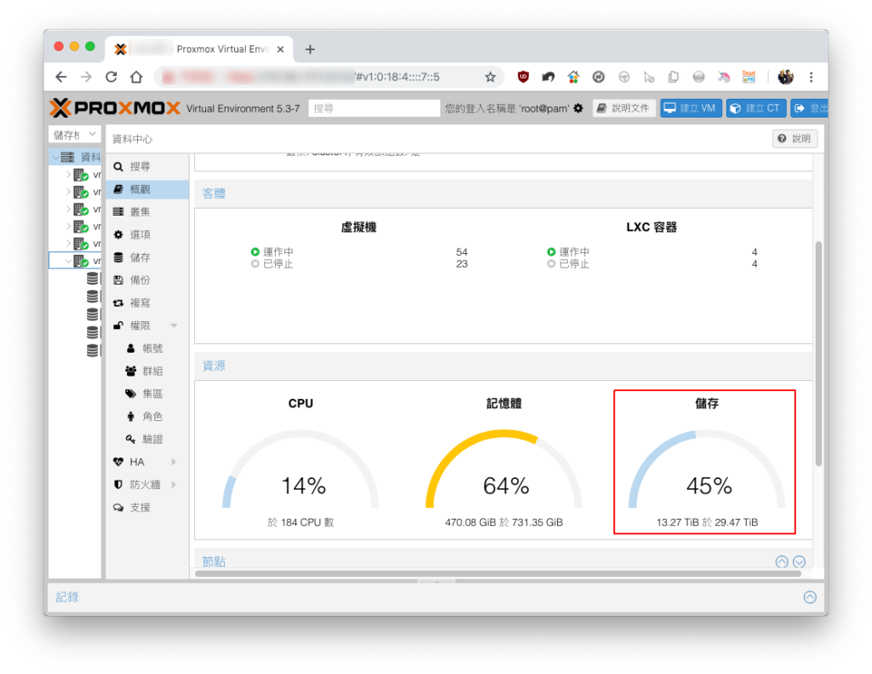Collapse the 資料中心 tree root
Screen dimensions: 872x674
tap(55, 158)
